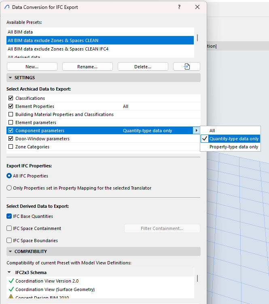
Task: Close the Data Conversion dialog
Action: click(x=197, y=7)
